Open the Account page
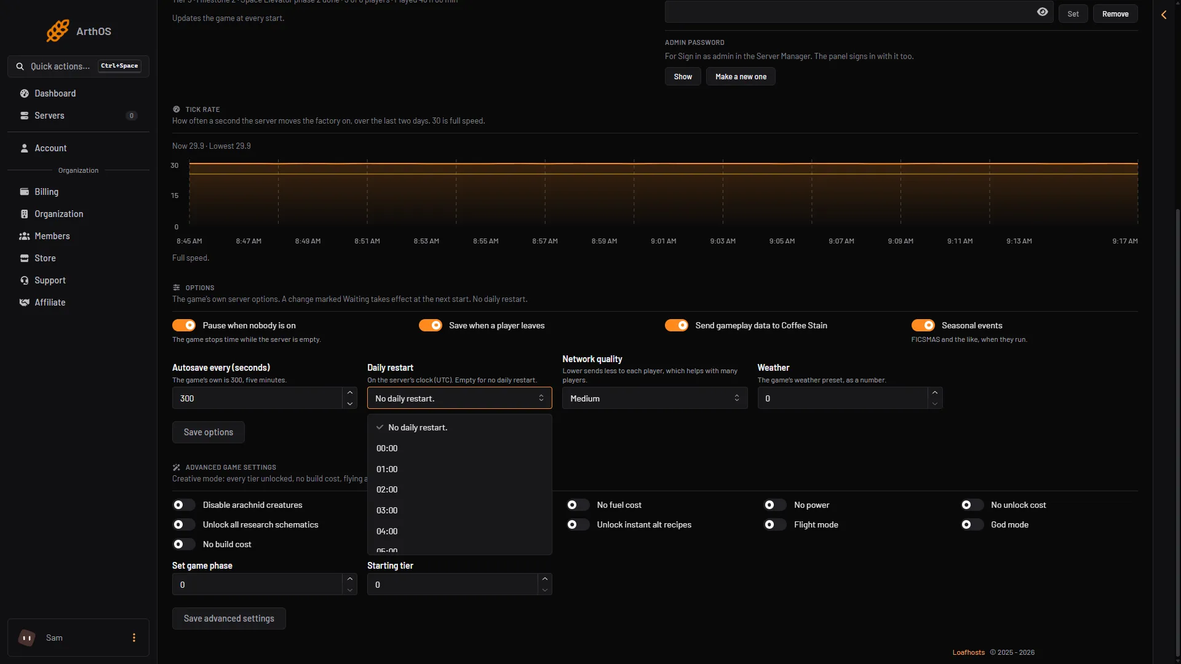1181x664 pixels. [x=78, y=148]
